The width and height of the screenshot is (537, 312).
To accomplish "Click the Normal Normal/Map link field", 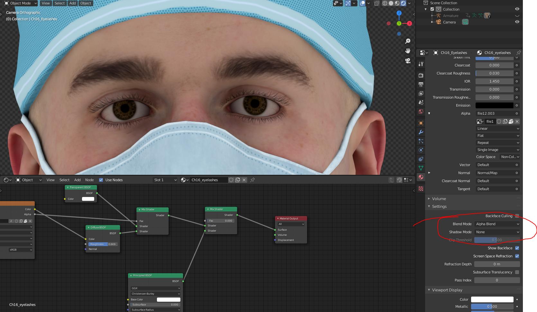I will (x=495, y=173).
